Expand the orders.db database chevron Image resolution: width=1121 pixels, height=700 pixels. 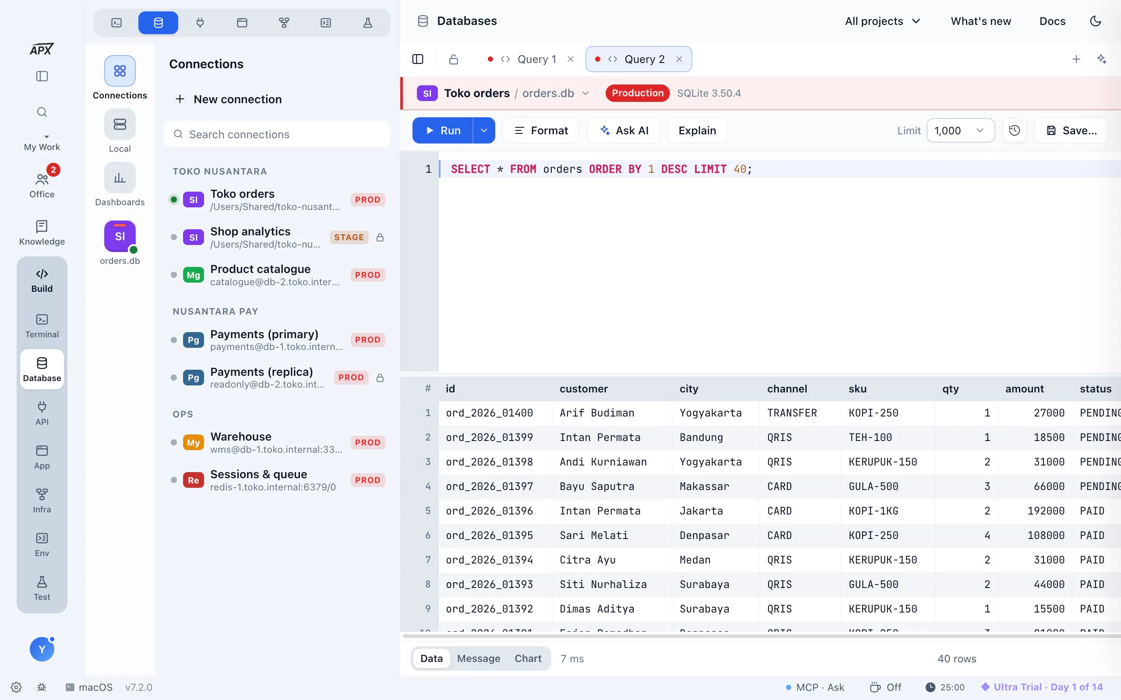click(585, 94)
